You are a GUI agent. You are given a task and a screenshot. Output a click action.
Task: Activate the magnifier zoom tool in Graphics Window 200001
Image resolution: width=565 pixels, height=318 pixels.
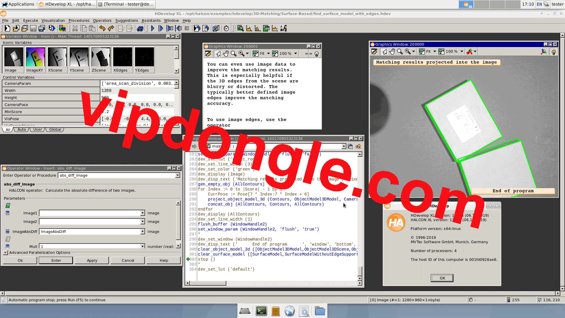coord(234,54)
